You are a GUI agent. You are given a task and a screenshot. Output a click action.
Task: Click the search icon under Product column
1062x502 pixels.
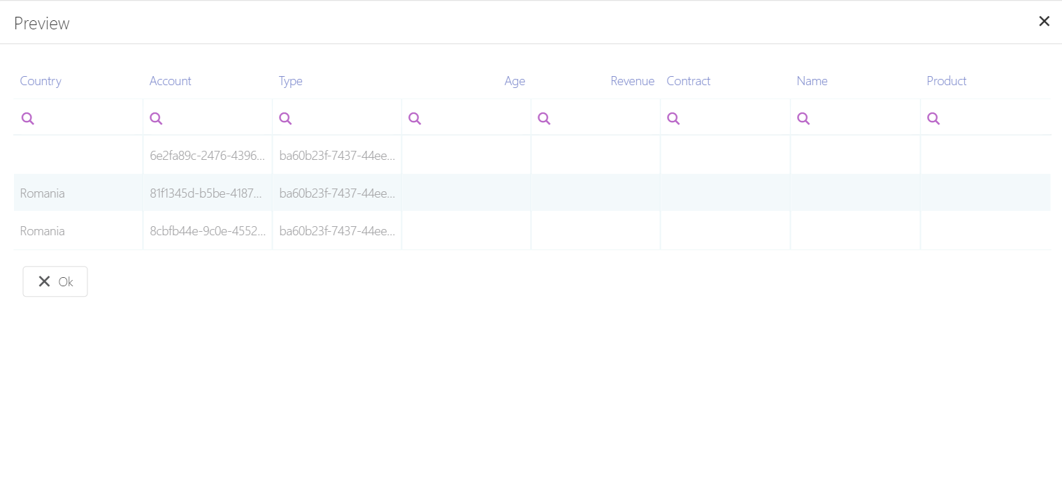click(933, 119)
